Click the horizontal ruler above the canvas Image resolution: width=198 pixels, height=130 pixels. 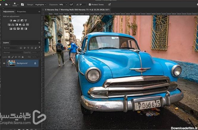point(121,14)
